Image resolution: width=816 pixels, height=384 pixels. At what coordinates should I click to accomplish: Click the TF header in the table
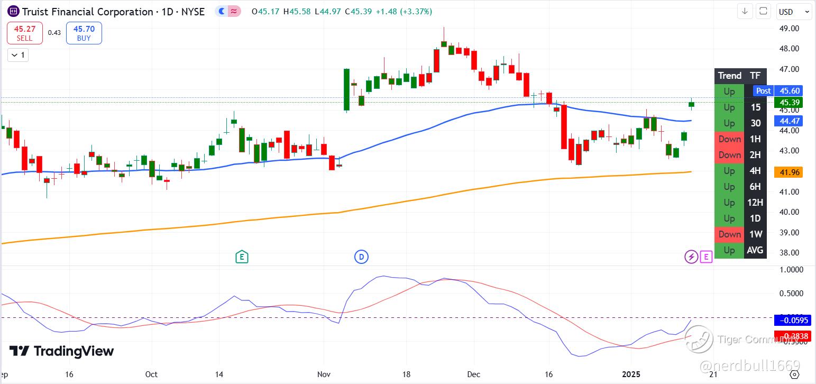click(755, 76)
